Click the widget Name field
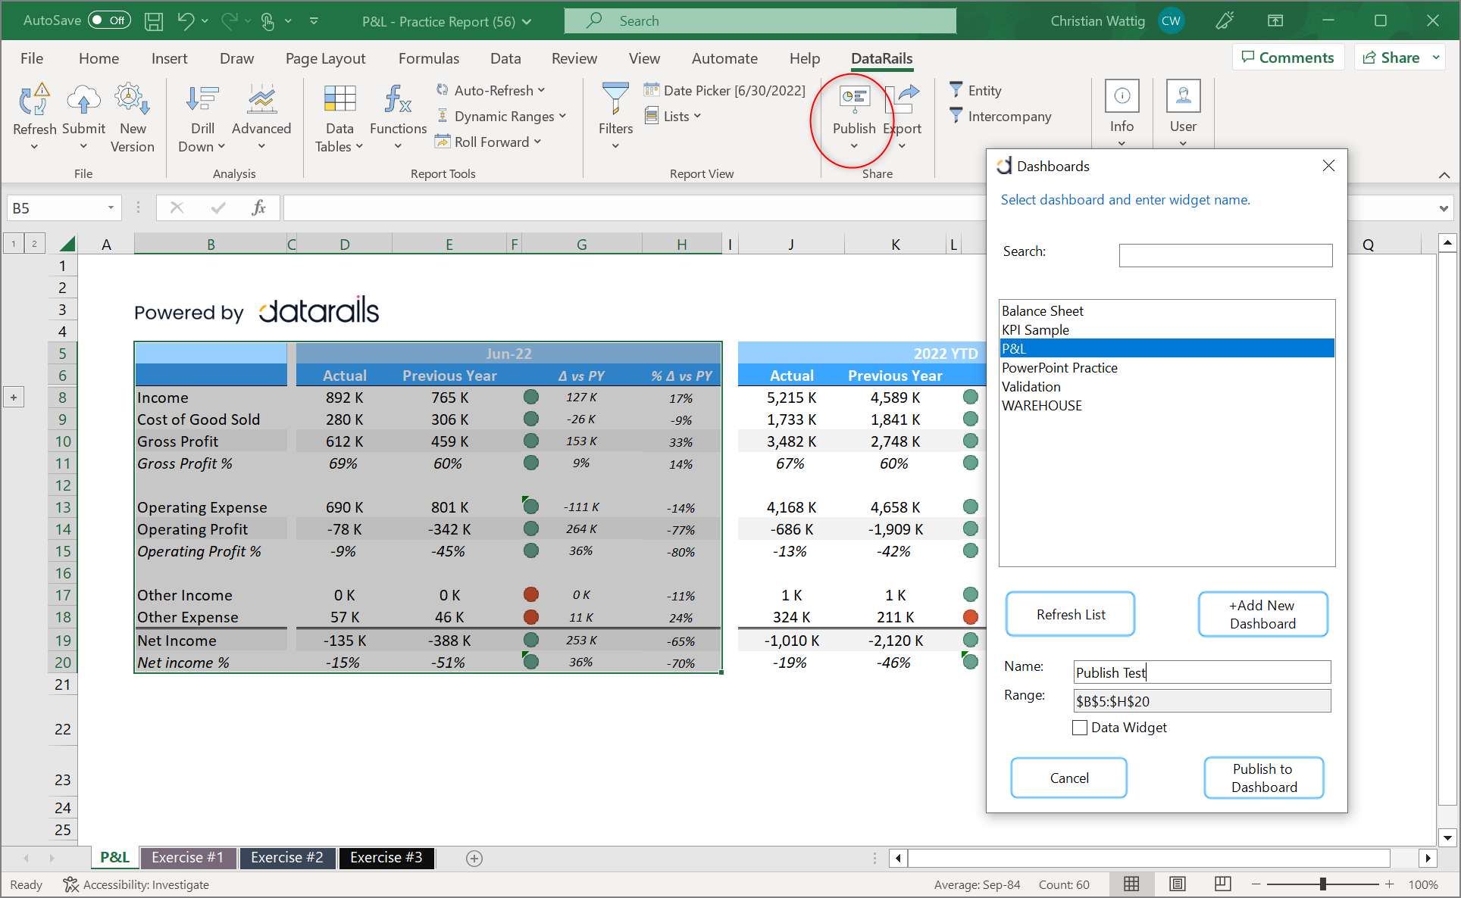 (x=1202, y=672)
